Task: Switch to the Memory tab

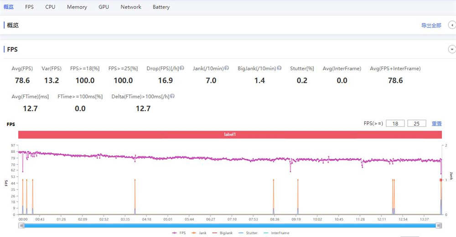Action: point(77,7)
